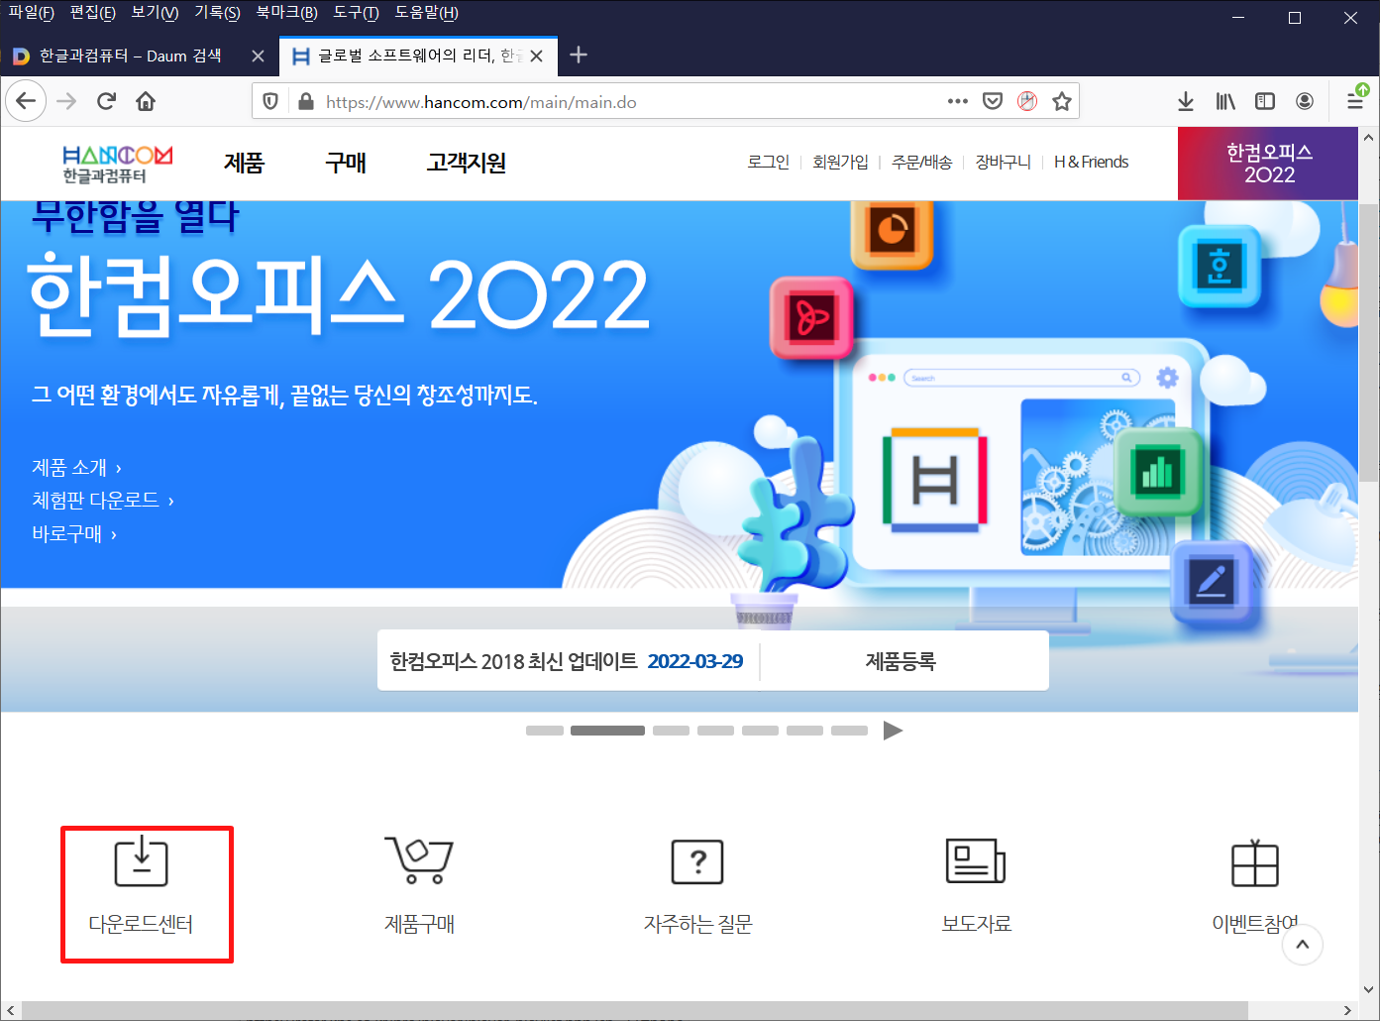Open 한컴오피스 2018 최신 업데이트 notice

566,661
